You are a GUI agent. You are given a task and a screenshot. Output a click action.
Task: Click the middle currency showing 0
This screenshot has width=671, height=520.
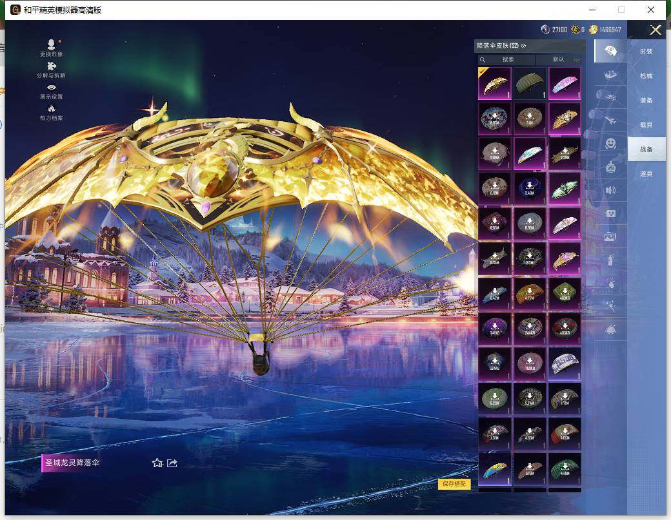click(x=577, y=30)
